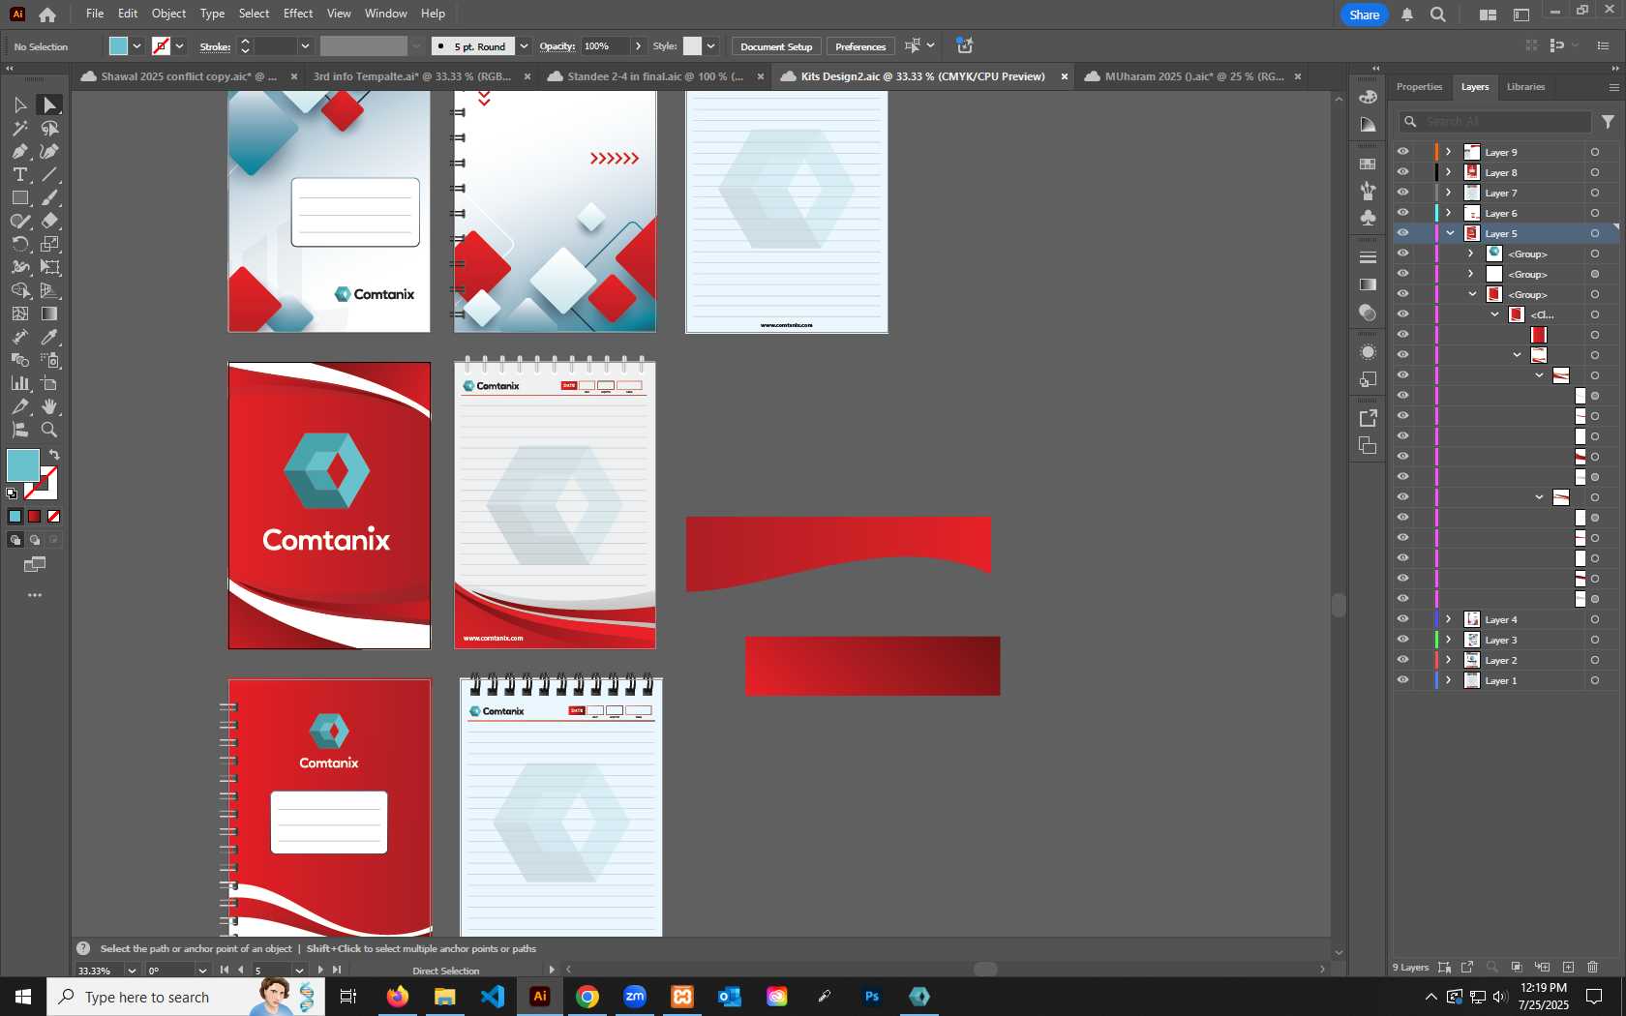
Task: Click the control bar fill color swatch
Action: pos(118,45)
